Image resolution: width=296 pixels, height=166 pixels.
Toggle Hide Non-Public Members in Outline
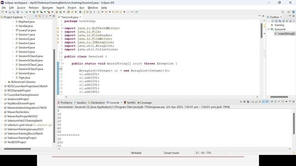[x=287, y=21]
